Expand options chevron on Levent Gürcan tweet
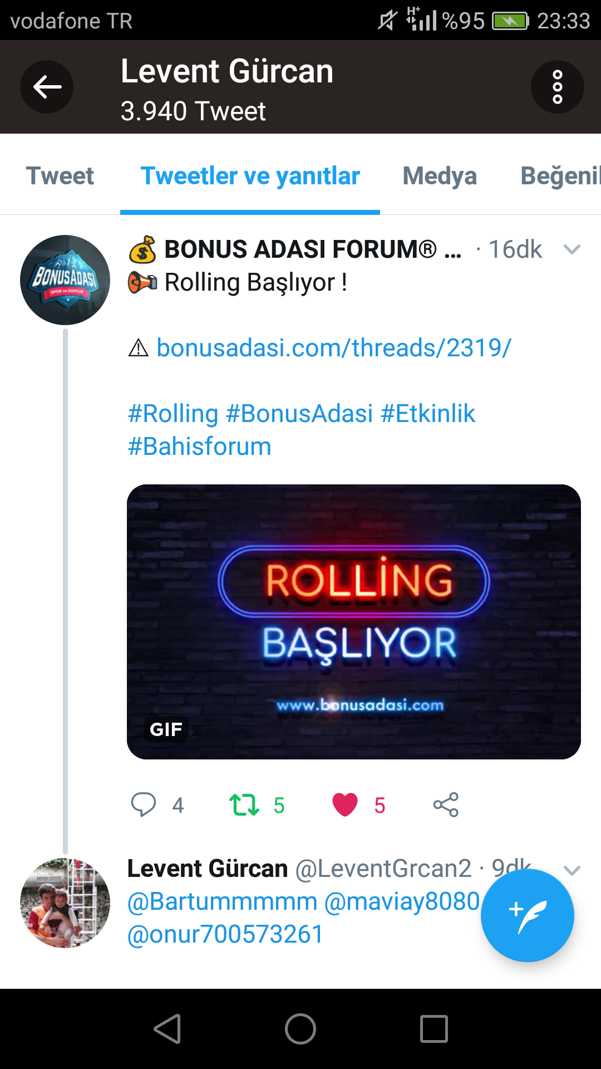 point(572,870)
